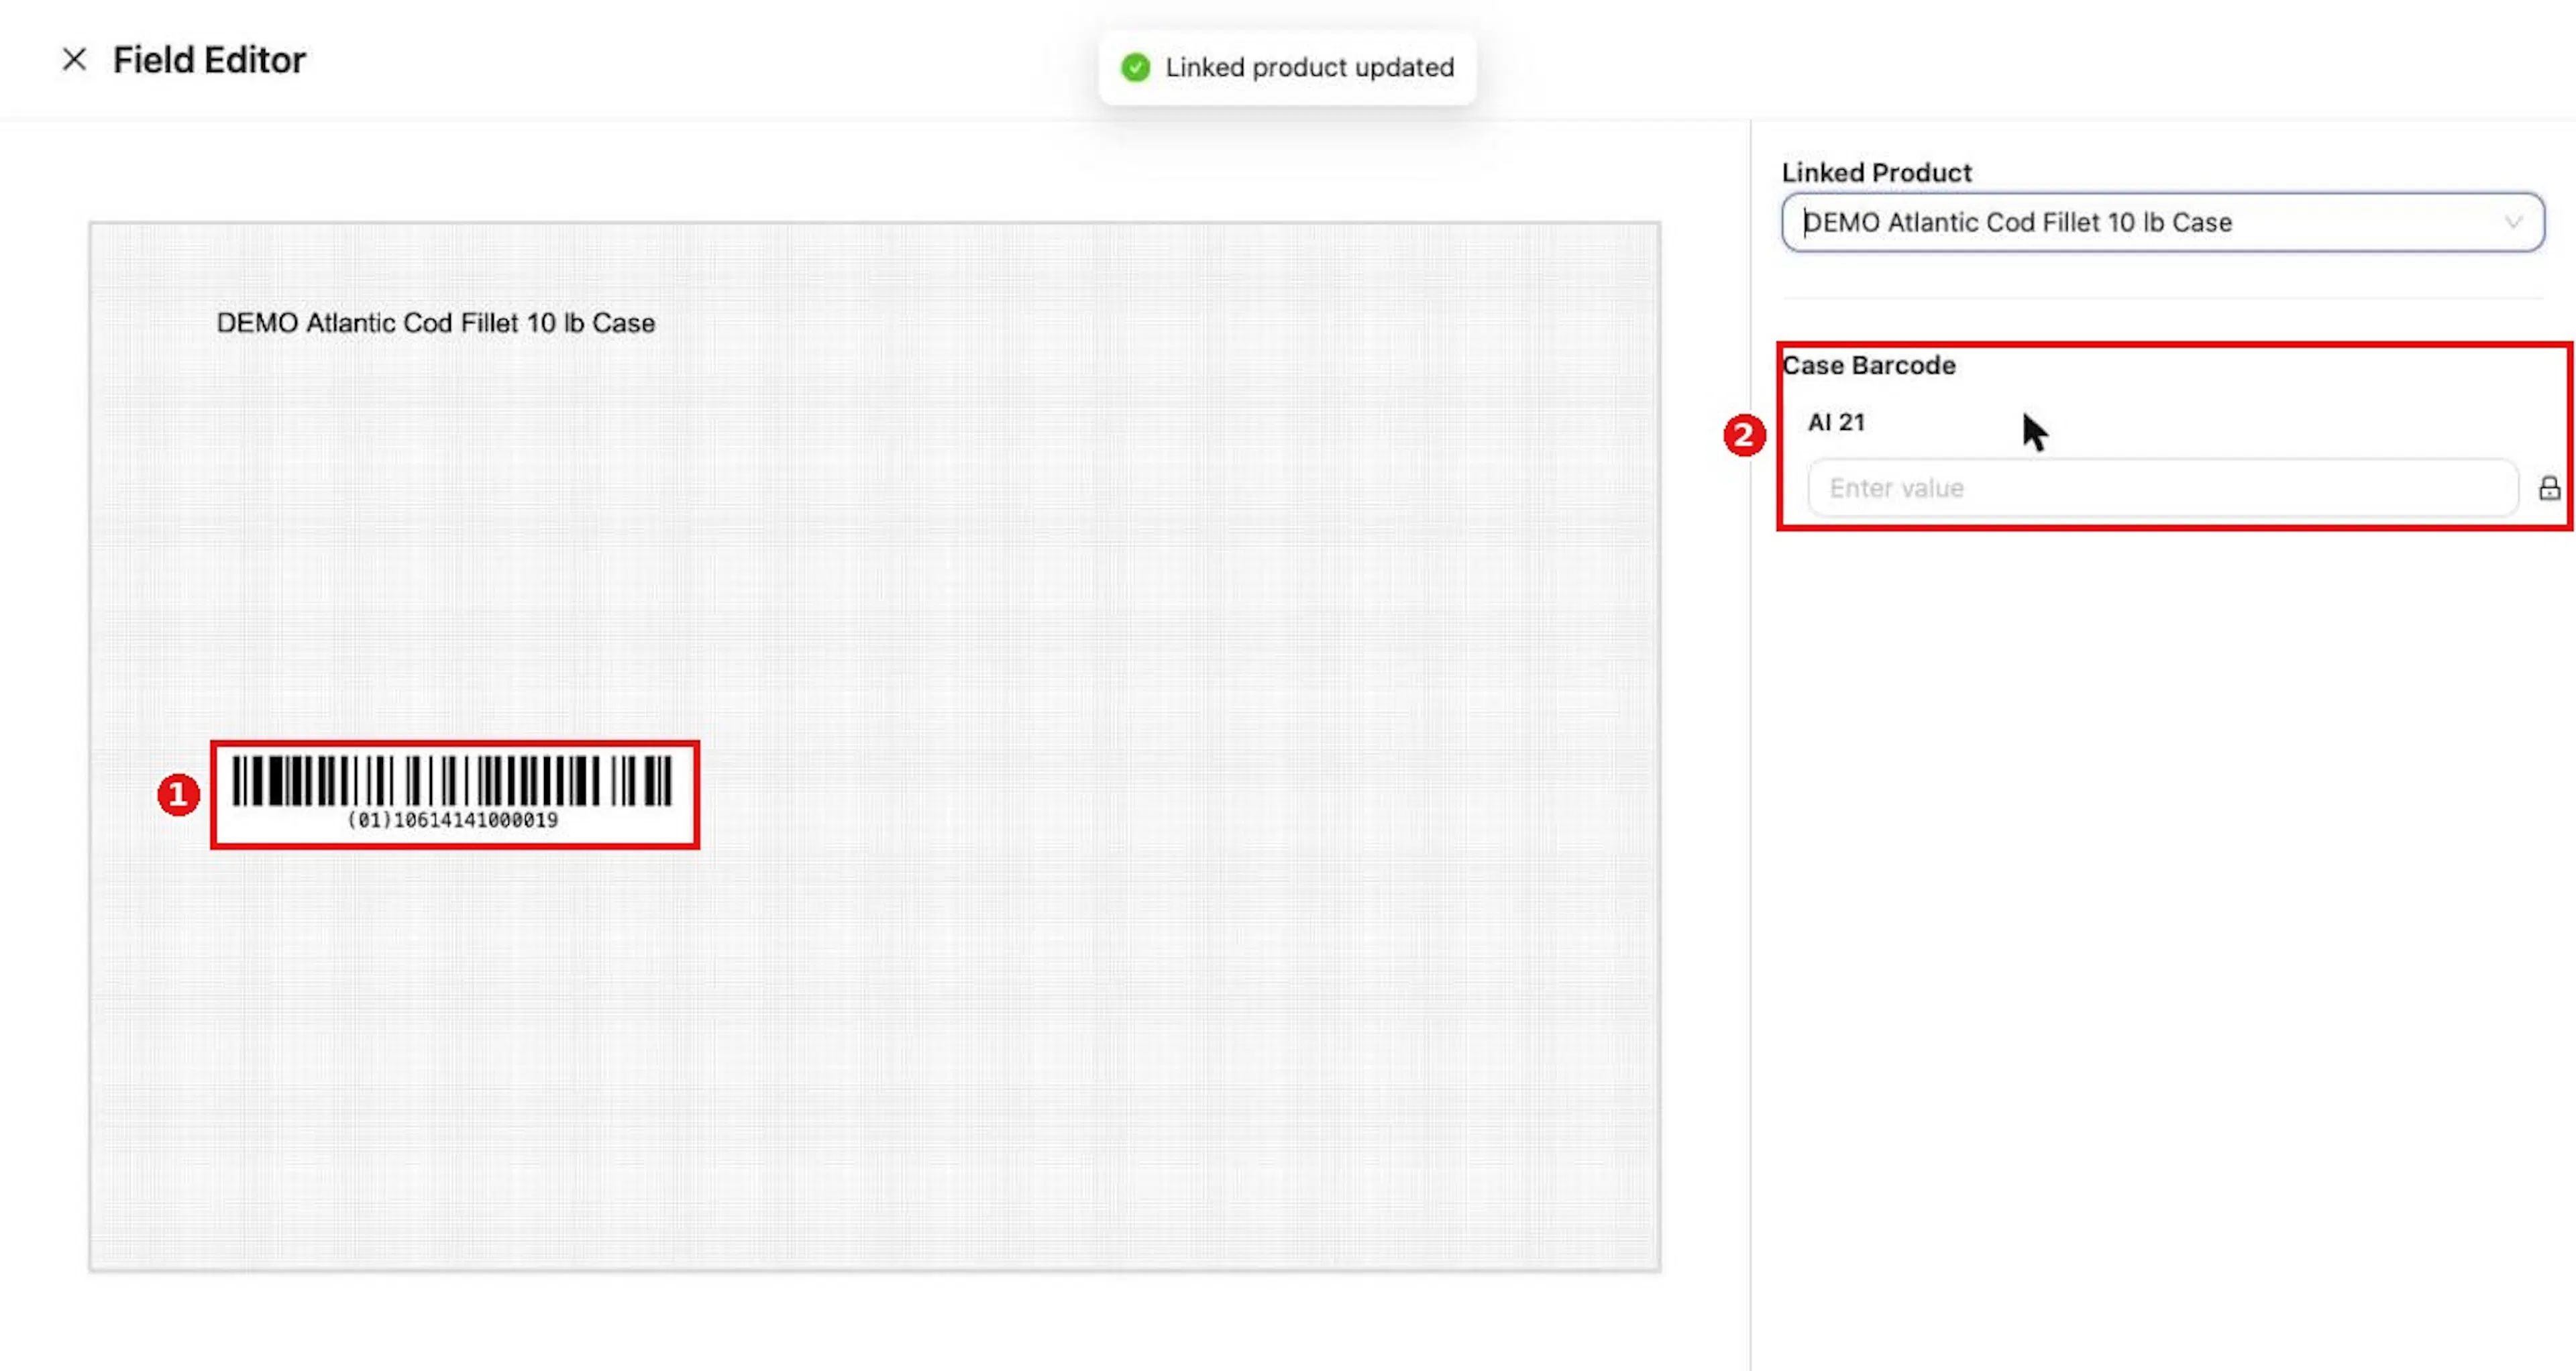Screen dimensions: 2576x1371
Task: Click the Linked product updated notification
Action: pos(1287,68)
